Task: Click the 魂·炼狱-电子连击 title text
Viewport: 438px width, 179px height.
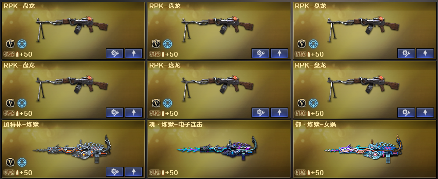Action: [x=176, y=125]
